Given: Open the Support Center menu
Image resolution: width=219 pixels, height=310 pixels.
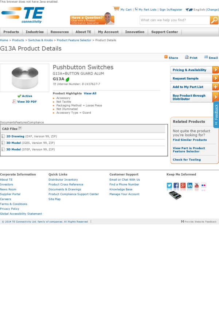Looking at the screenshot, I should pos(164,32).
